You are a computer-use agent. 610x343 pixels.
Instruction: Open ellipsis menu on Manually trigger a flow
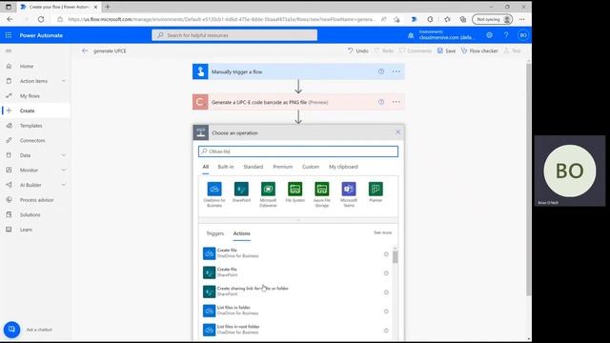click(x=396, y=71)
